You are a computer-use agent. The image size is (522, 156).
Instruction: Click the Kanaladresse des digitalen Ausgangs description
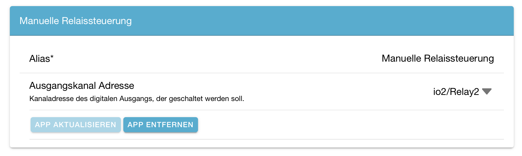pyautogui.click(x=137, y=99)
